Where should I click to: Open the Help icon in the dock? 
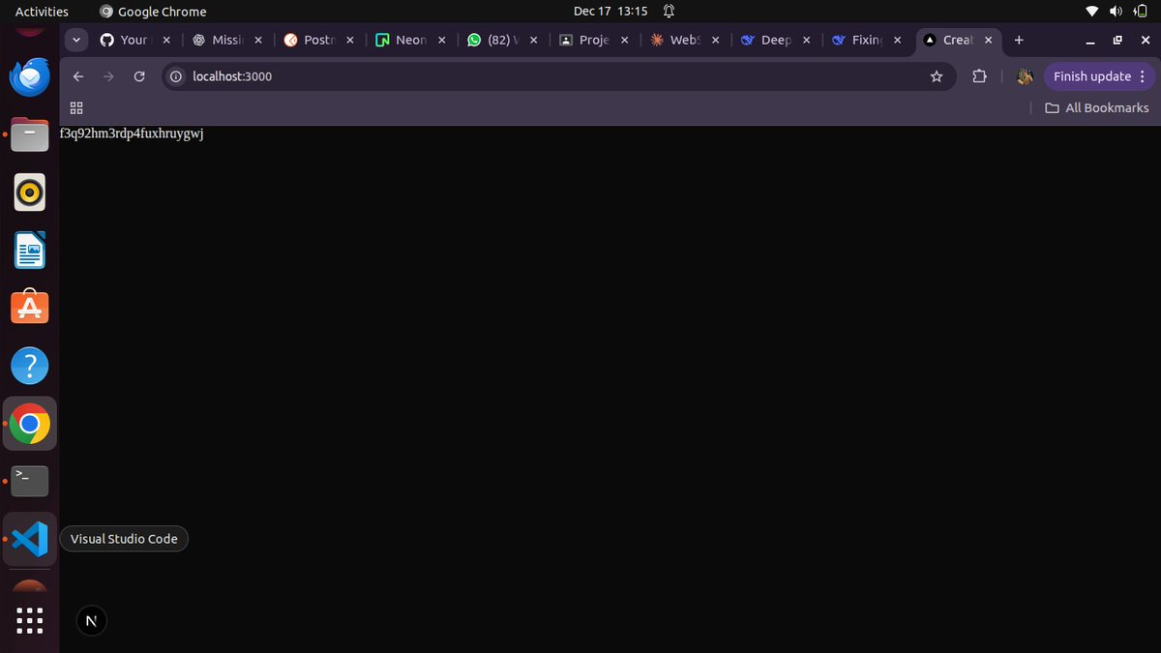(x=30, y=367)
